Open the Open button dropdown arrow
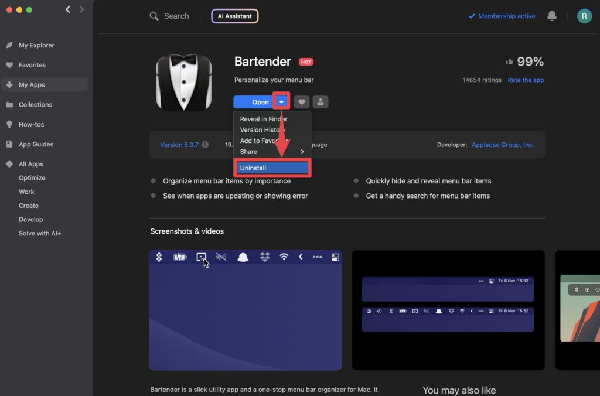Image resolution: width=600 pixels, height=396 pixels. (x=281, y=102)
